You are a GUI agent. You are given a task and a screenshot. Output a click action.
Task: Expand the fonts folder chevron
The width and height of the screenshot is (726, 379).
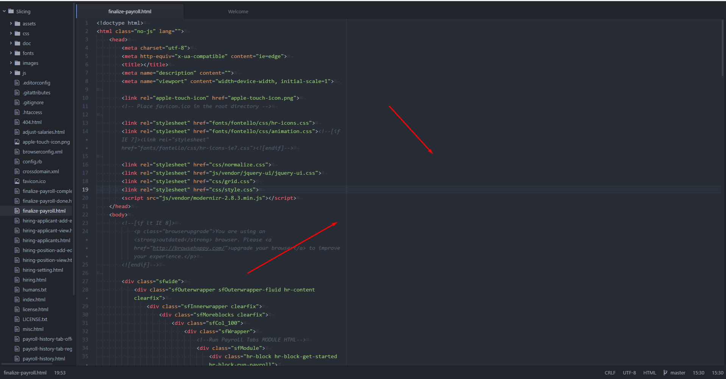(x=11, y=53)
